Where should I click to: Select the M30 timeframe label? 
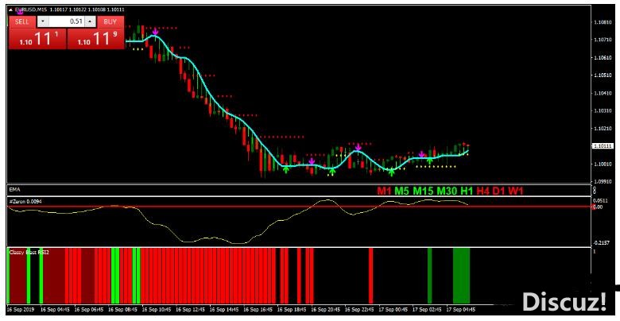pyautogui.click(x=448, y=191)
